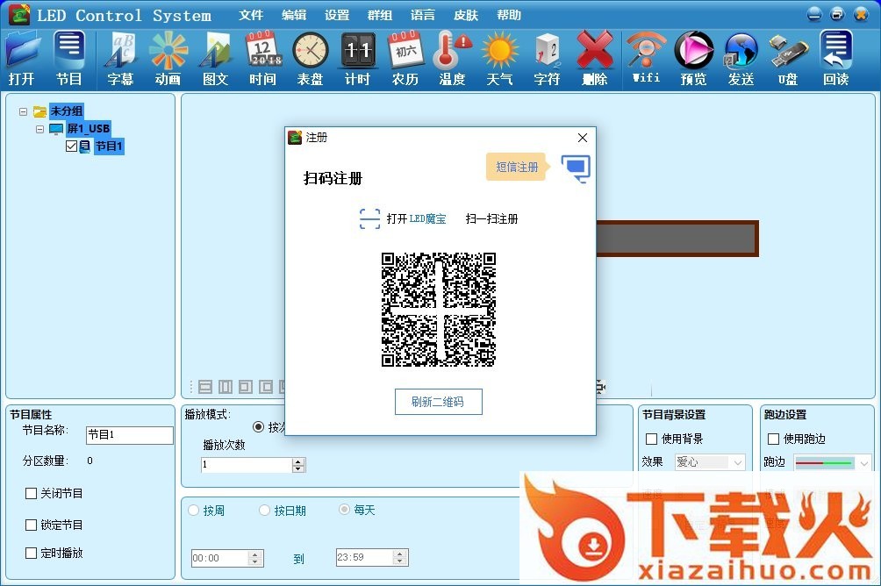
Task: Open the Wifi settings icon
Action: click(x=646, y=58)
